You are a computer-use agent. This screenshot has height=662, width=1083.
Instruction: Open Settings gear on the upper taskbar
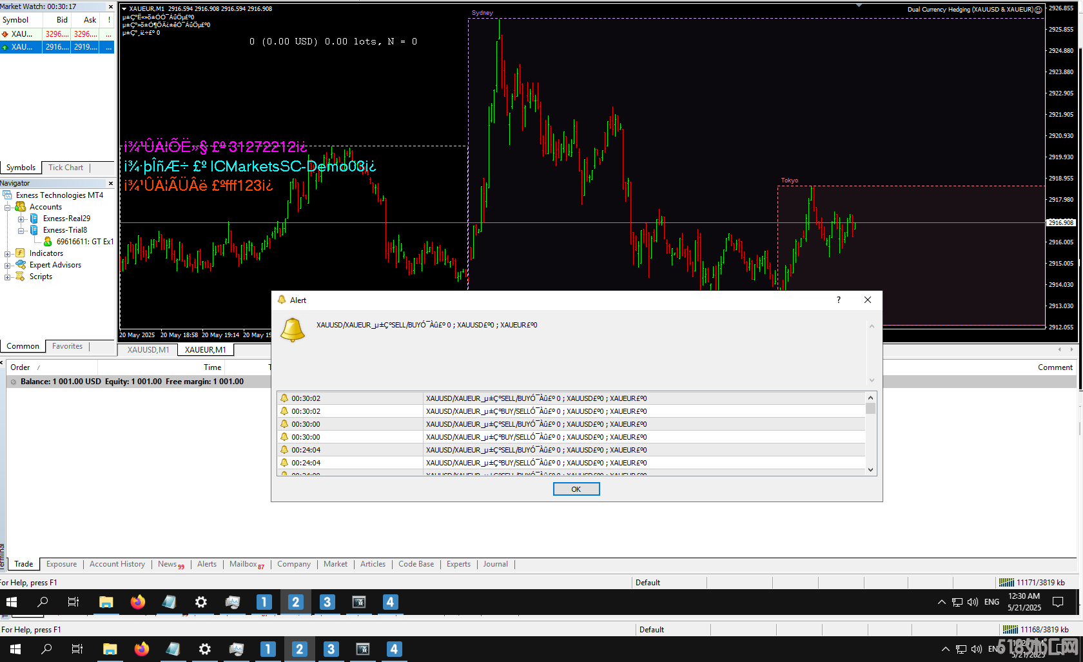(x=201, y=602)
